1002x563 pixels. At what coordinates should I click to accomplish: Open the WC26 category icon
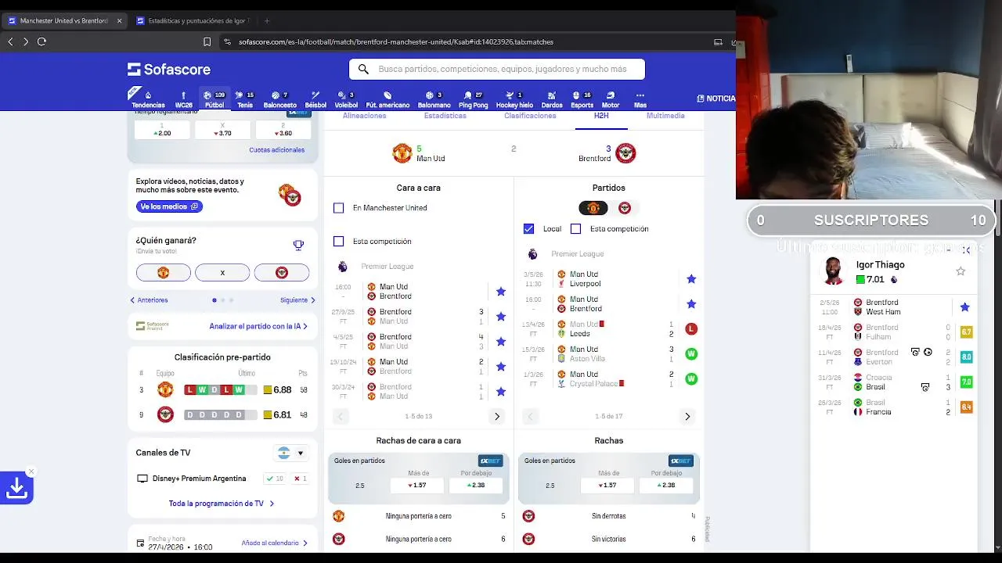[x=183, y=100]
